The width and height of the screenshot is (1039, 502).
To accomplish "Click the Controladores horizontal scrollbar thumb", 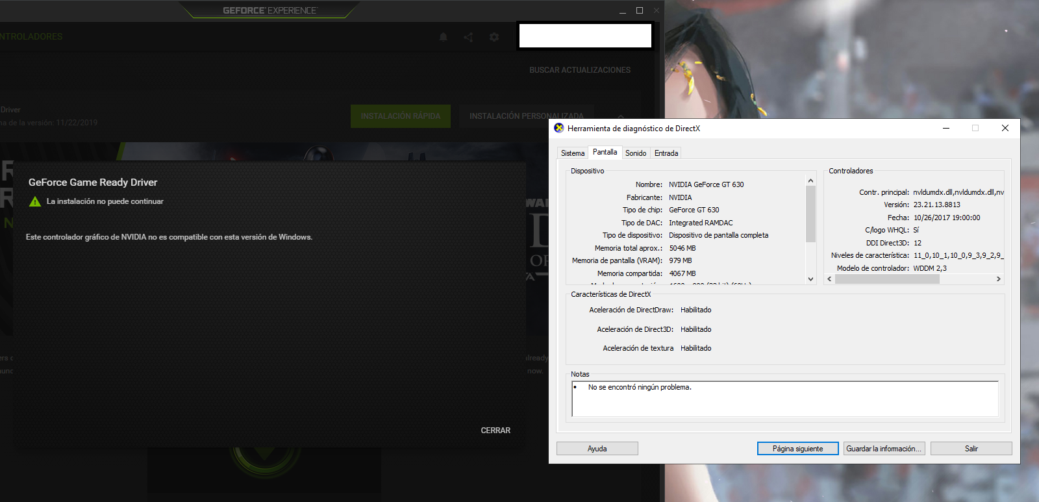I will coord(887,279).
